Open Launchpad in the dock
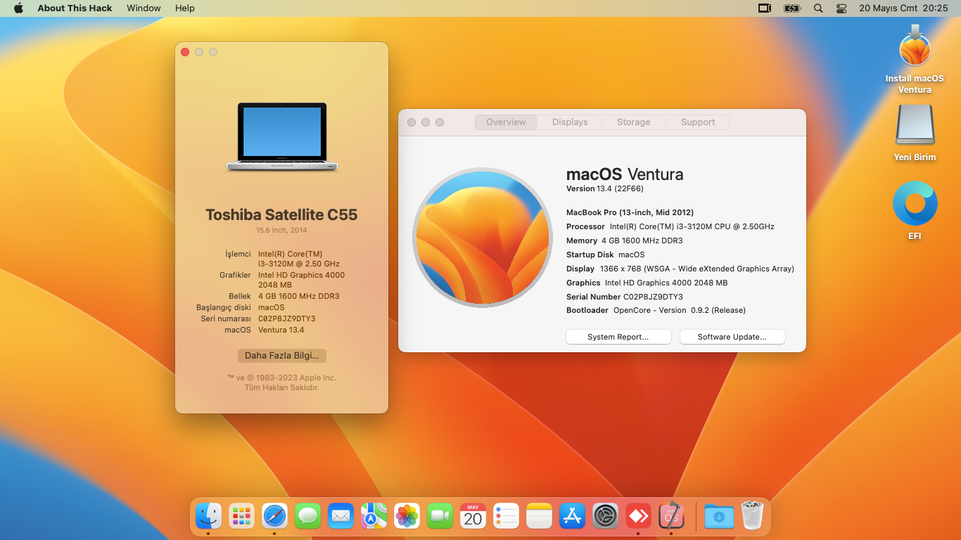Screen dimensions: 961x540 coord(241,517)
